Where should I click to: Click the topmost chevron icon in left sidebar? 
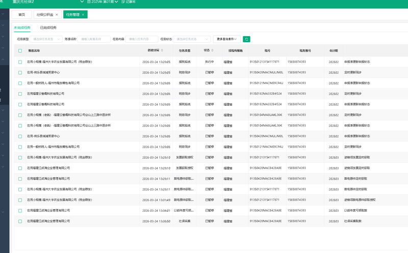[3, 14]
